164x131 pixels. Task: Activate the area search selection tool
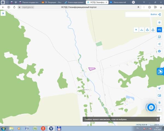click(159, 37)
